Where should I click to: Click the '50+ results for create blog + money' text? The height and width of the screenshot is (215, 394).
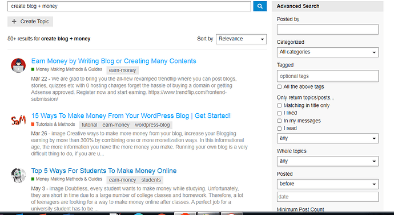[x=49, y=39]
